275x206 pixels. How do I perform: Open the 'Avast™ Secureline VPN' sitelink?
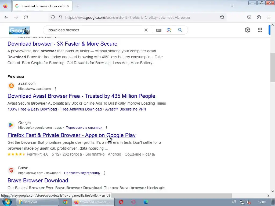125,109
